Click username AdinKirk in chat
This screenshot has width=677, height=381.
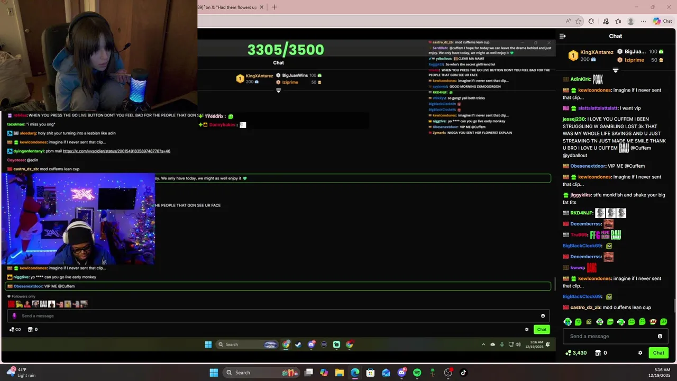click(x=580, y=79)
